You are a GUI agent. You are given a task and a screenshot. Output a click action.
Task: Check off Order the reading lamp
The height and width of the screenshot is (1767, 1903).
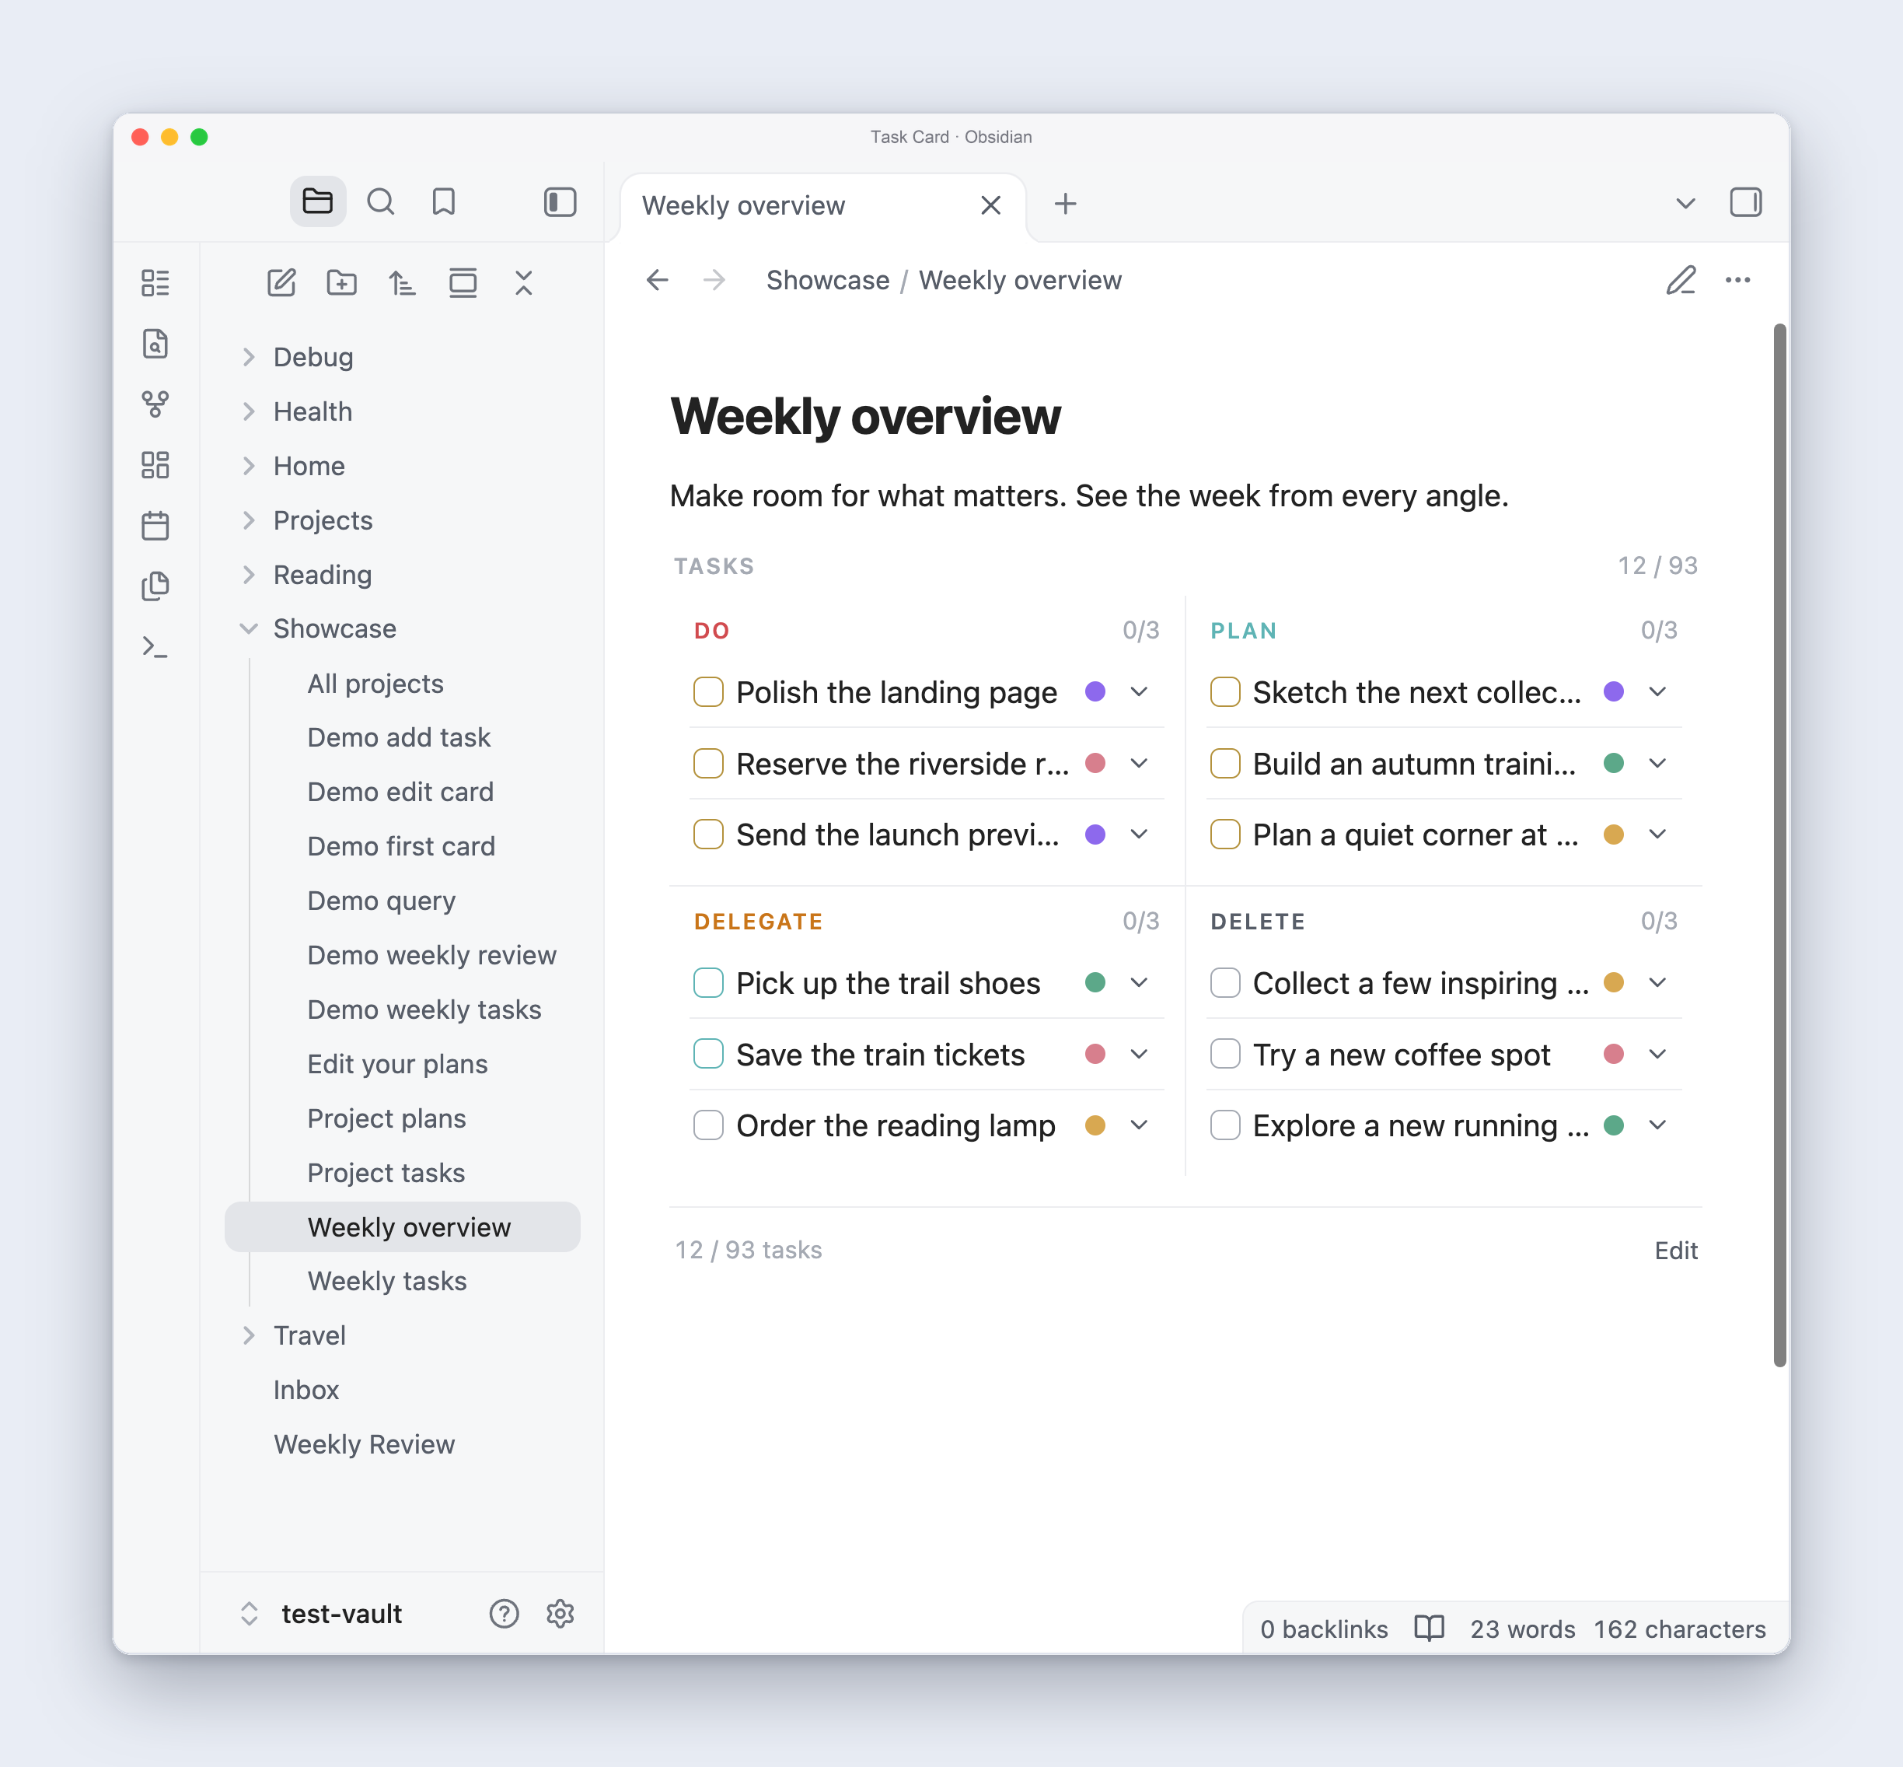pos(708,1125)
